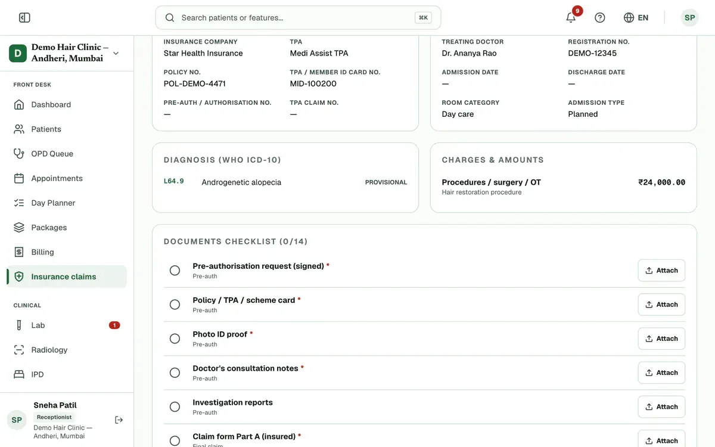Image resolution: width=715 pixels, height=447 pixels.
Task: Collapse the sidebar panel icon
Action: pyautogui.click(x=24, y=18)
